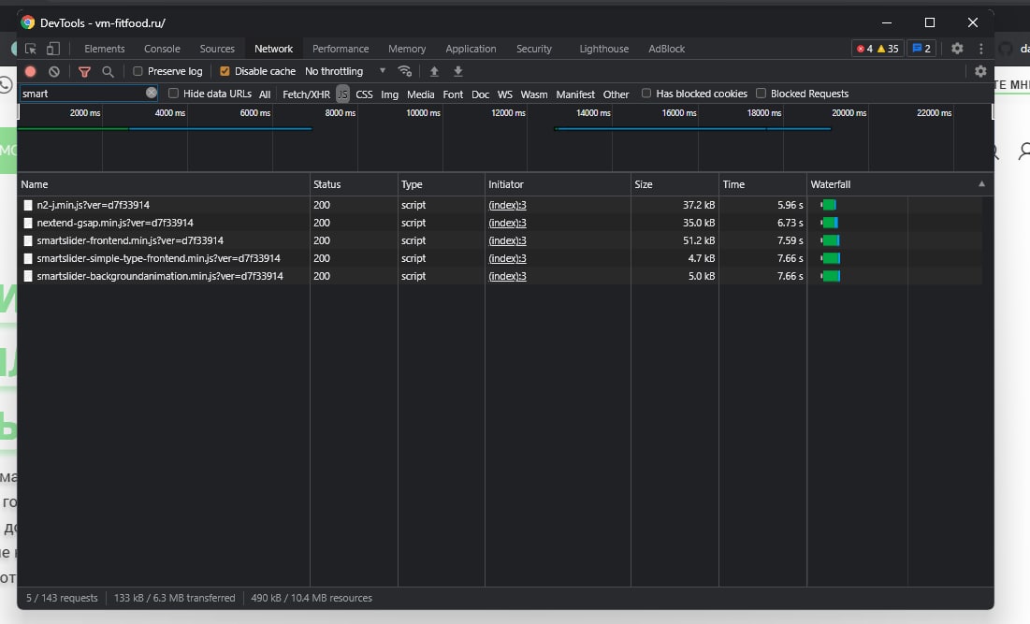
Task: Enable the Preserve log checkbox
Action: click(138, 71)
